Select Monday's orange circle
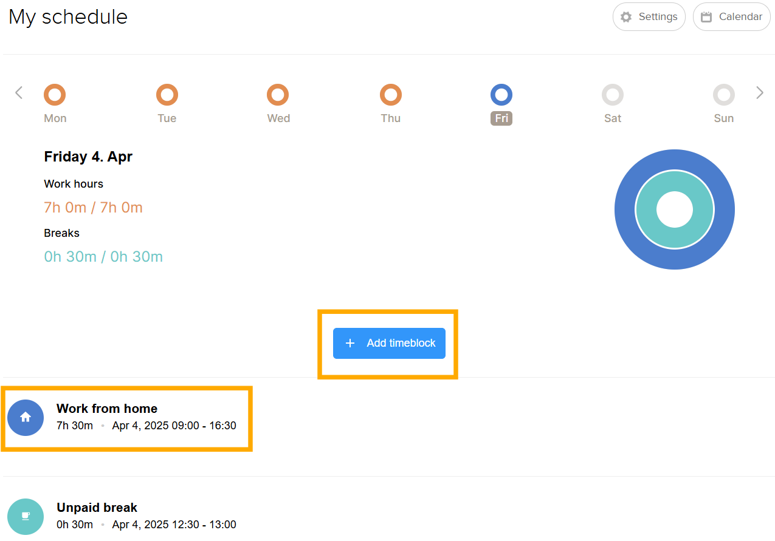775x541 pixels. tap(55, 95)
